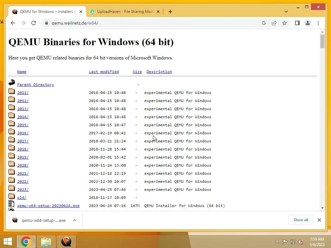Open the 2023/ folder link

pyautogui.click(x=23, y=190)
